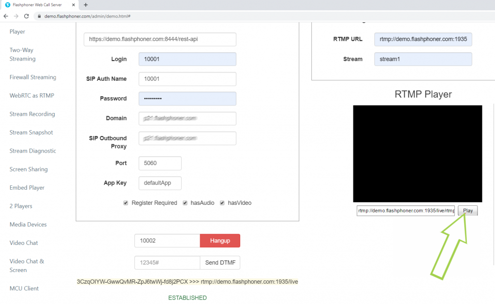This screenshot has height=304, width=495.
Task: Click the DTMF digits field
Action: click(x=167, y=262)
